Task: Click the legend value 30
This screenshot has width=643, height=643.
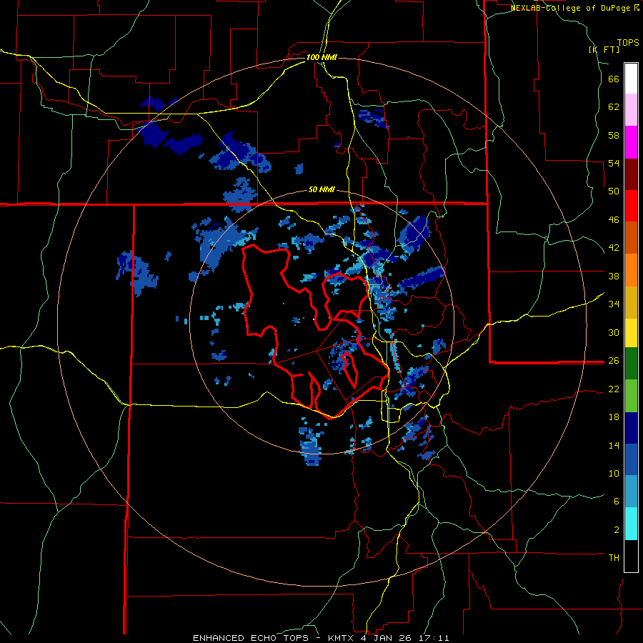Action: pos(614,332)
